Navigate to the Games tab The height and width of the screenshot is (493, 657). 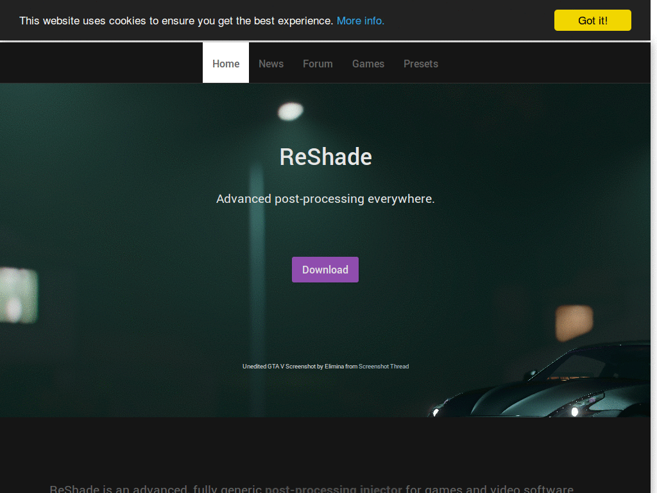(x=368, y=64)
